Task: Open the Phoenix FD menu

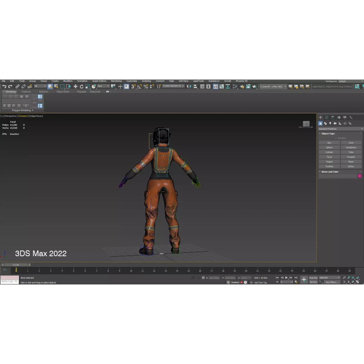Action: point(241,81)
